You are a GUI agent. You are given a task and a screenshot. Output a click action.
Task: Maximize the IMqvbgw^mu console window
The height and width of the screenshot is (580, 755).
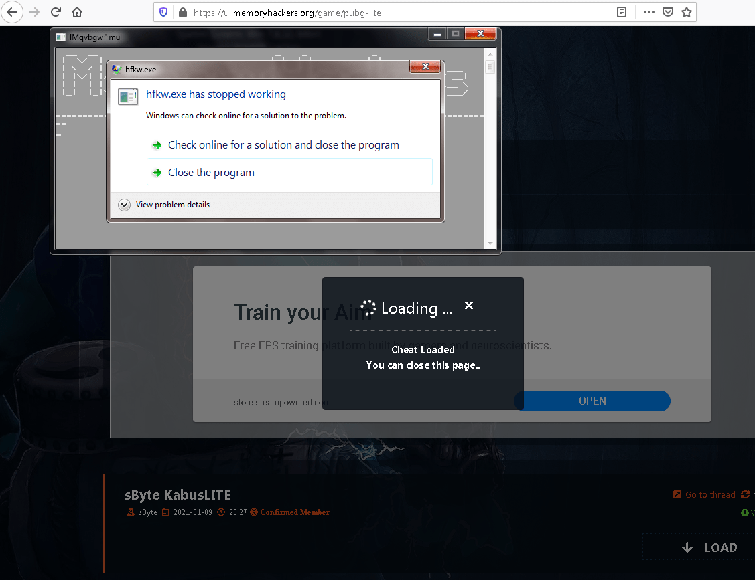click(x=456, y=33)
